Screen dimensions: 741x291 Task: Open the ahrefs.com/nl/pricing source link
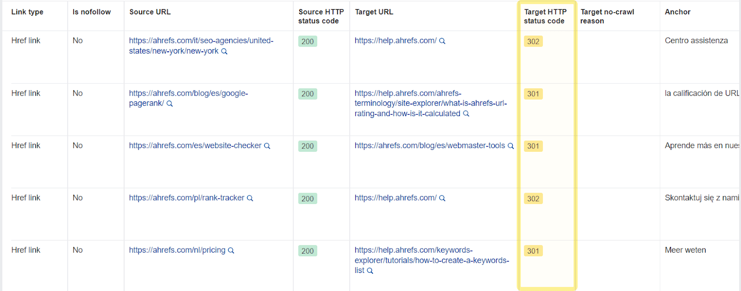[177, 250]
